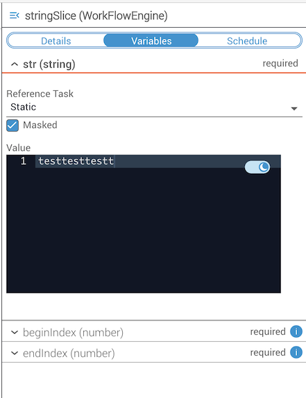Click the testtesttestt text line
This screenshot has height=398, width=306.
pos(76,161)
